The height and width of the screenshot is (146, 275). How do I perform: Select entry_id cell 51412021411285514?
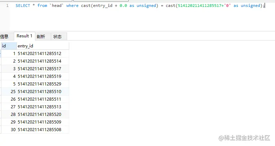point(43,61)
